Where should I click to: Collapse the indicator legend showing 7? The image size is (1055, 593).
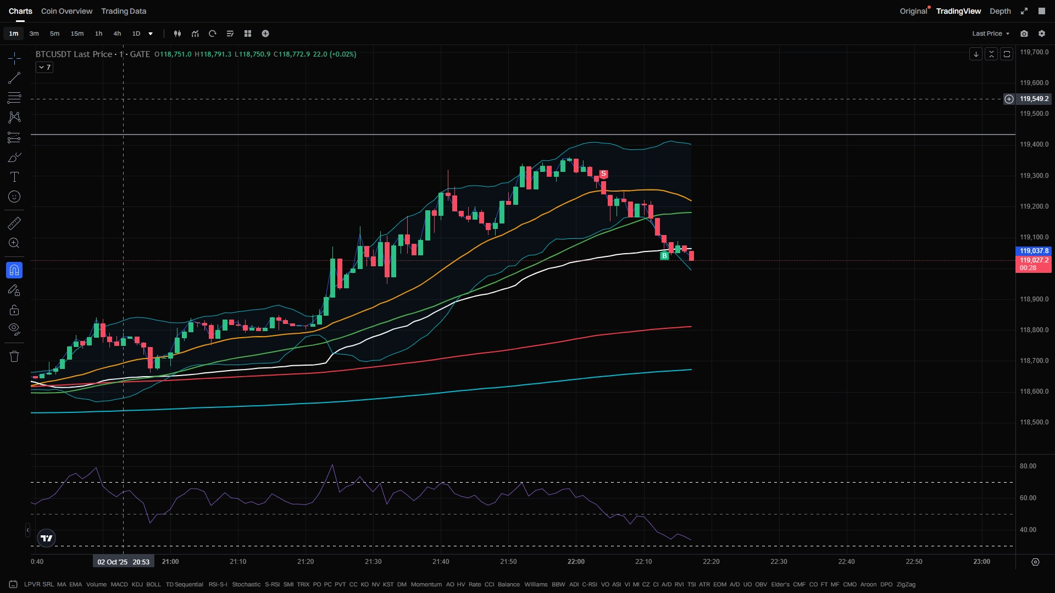(x=45, y=68)
